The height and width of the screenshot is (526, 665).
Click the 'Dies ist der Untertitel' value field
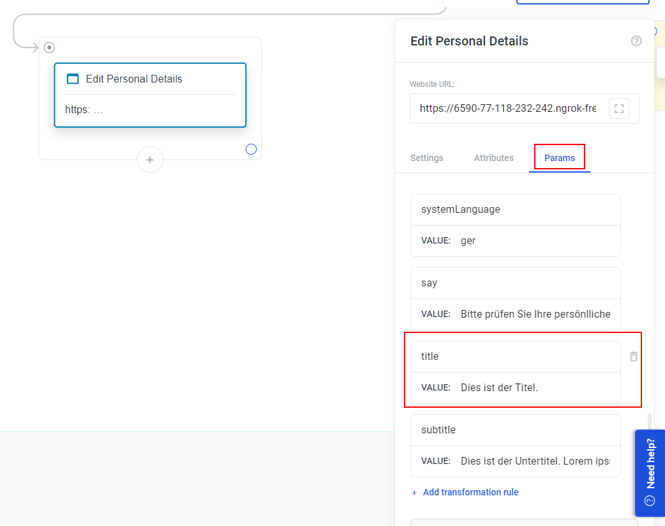tap(515, 461)
